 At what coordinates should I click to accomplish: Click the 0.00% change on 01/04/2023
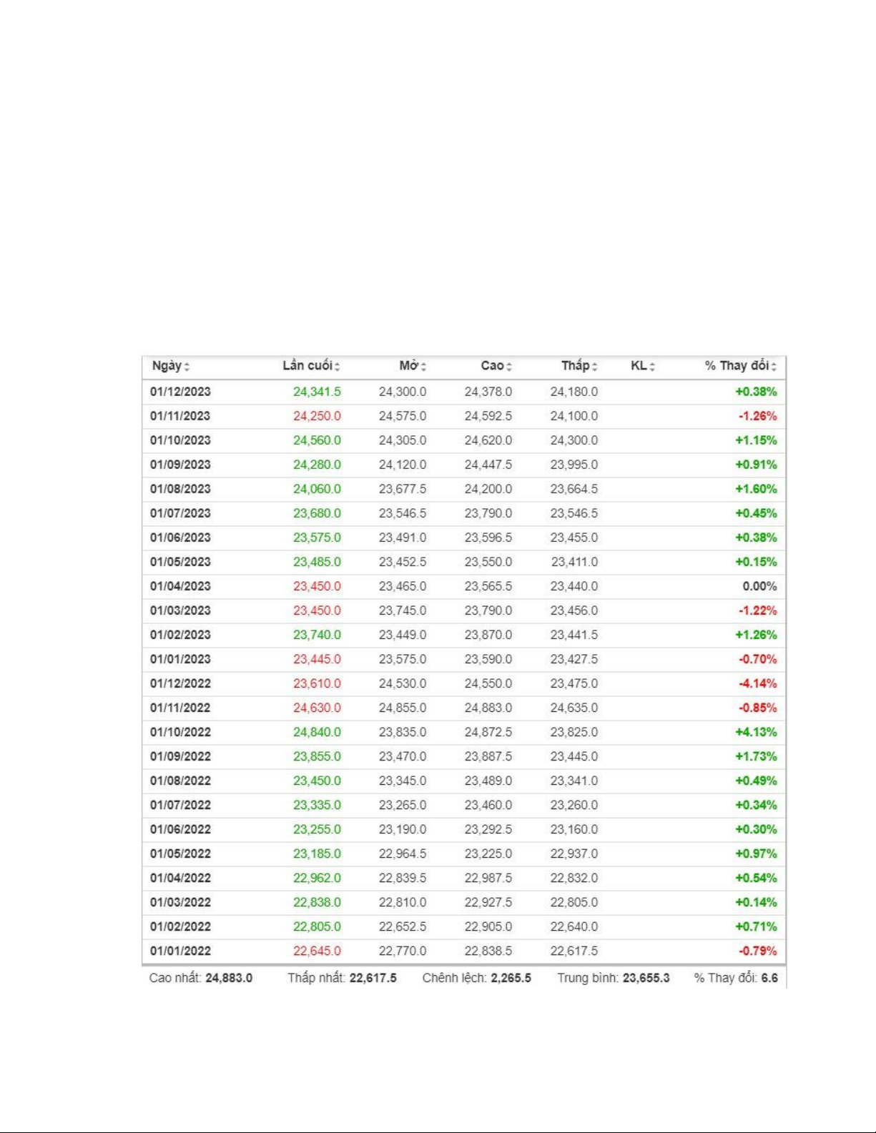(759, 586)
